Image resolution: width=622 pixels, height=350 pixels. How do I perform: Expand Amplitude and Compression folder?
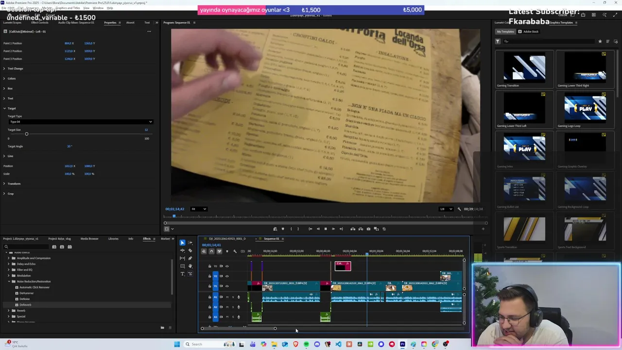click(9, 258)
